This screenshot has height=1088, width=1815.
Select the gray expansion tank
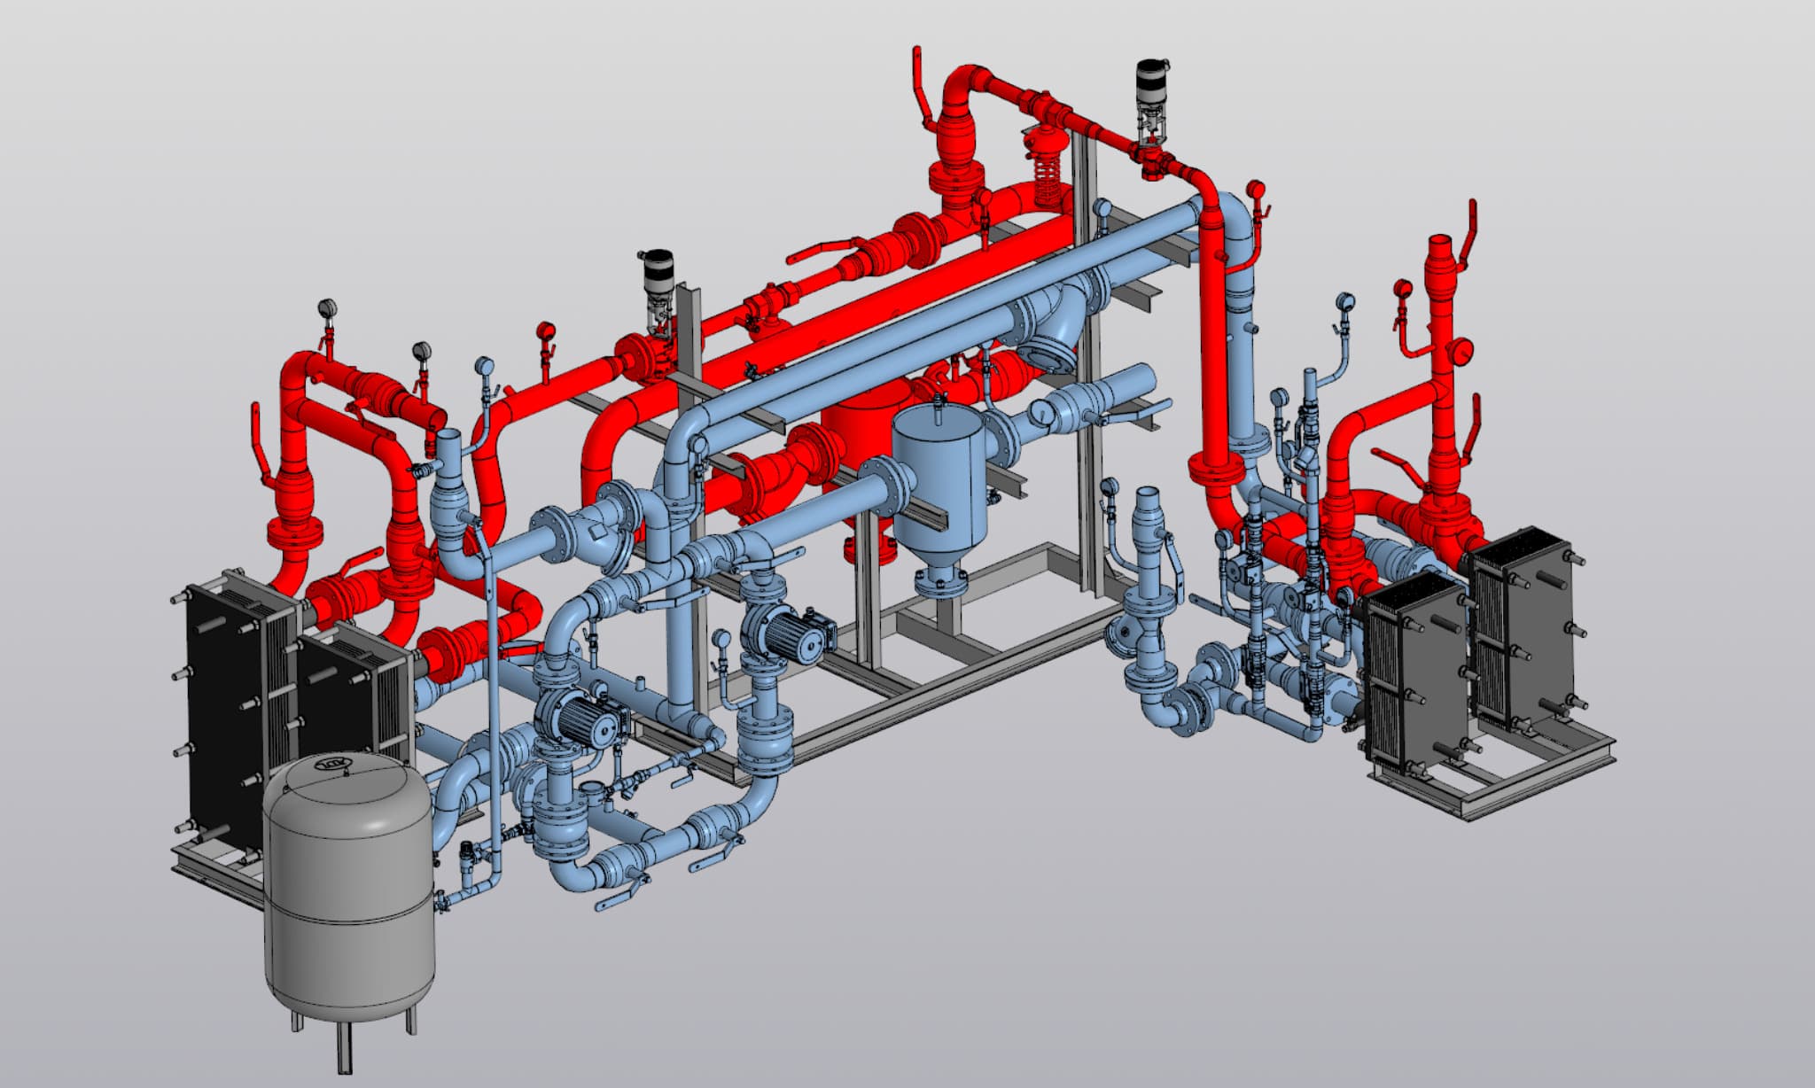pyautogui.click(x=350, y=895)
